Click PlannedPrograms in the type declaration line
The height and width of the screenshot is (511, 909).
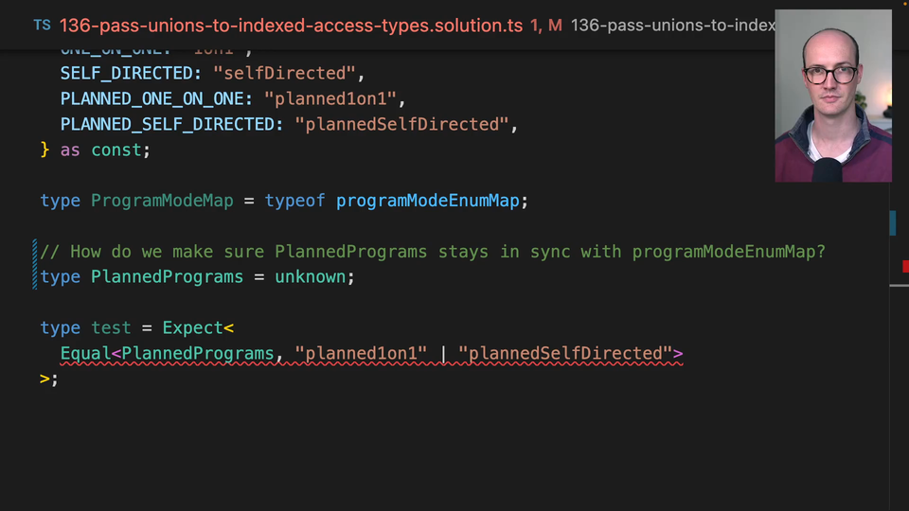tap(167, 277)
